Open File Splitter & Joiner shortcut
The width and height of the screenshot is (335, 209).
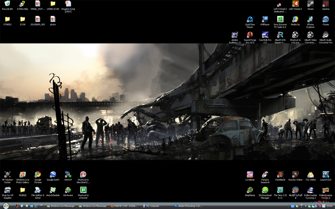point(38,193)
